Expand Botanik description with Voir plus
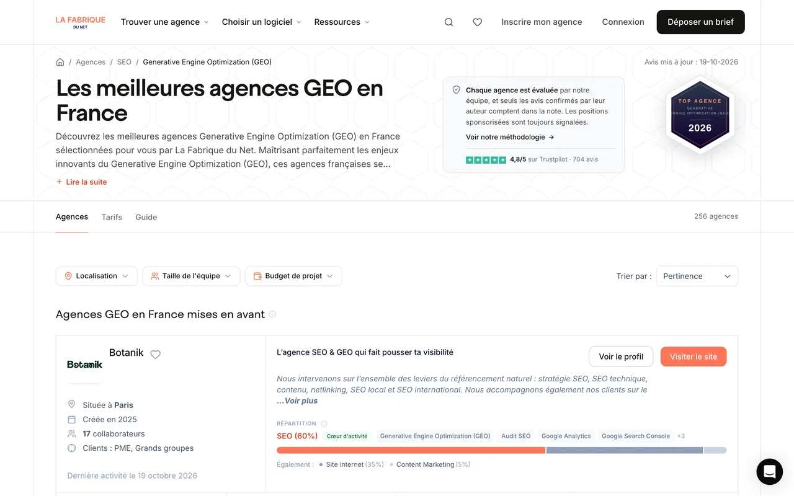794x496 pixels. (301, 401)
